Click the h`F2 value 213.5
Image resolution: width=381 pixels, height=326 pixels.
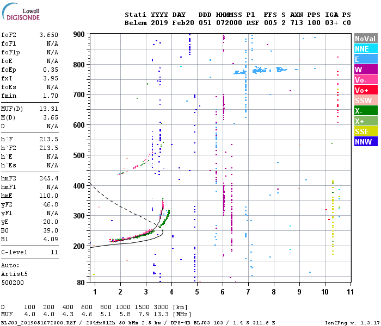tap(49, 148)
